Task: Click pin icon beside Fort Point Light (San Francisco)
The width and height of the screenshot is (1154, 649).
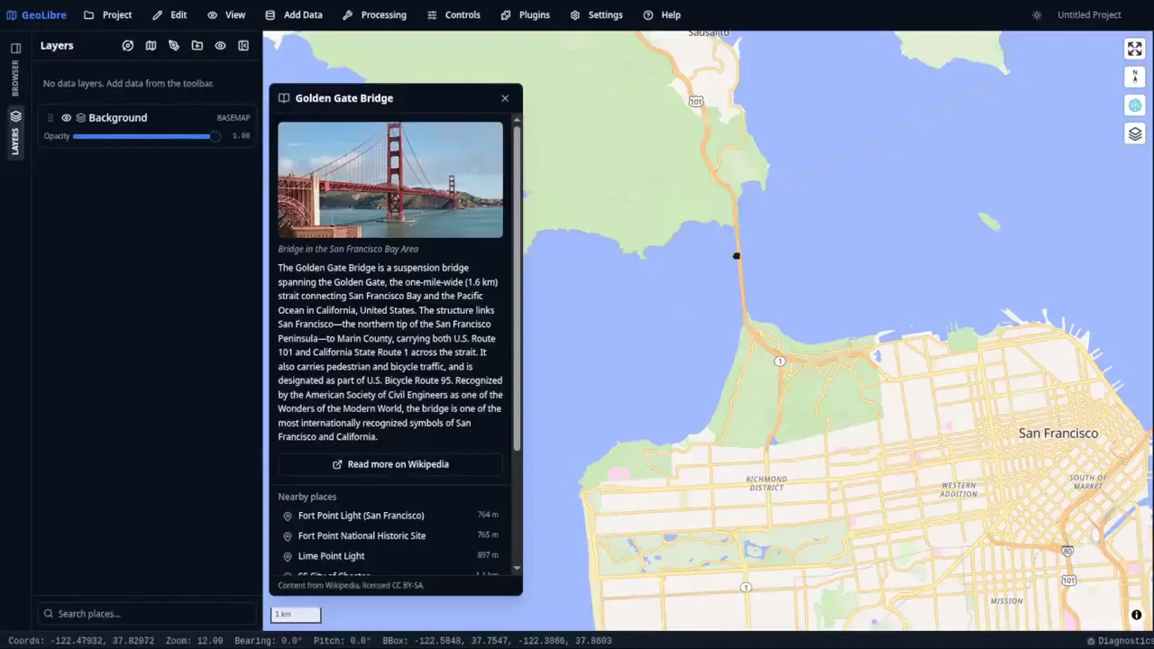Action: click(288, 516)
